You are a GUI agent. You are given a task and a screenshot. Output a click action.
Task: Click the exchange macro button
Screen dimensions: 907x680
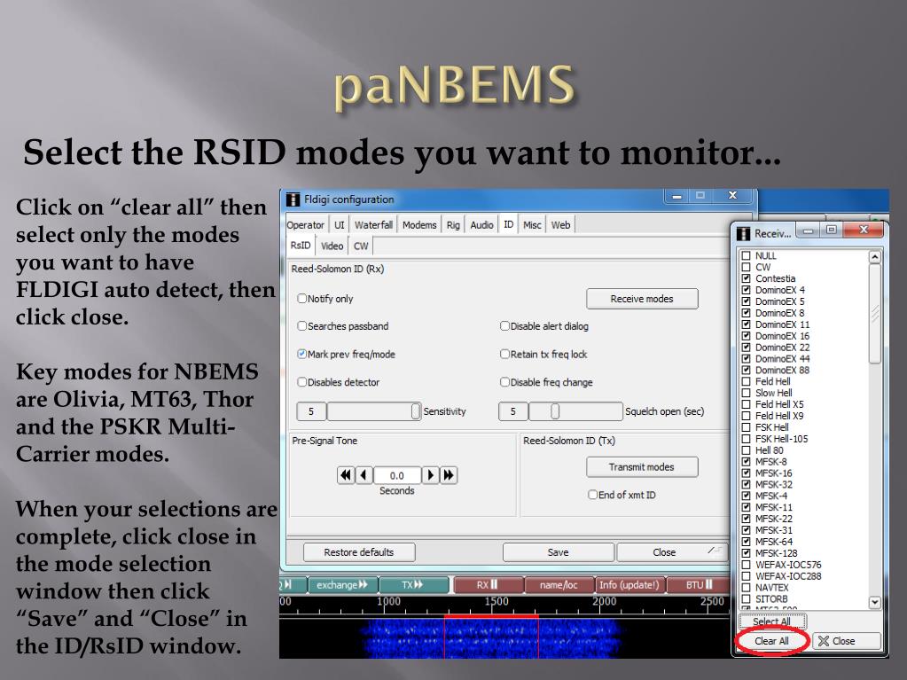(x=343, y=584)
